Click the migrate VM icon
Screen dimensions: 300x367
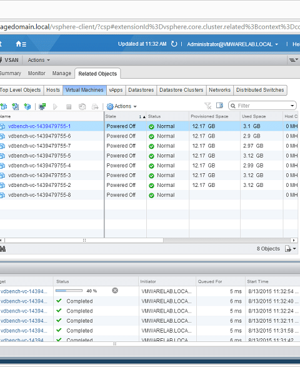[x=95, y=107]
